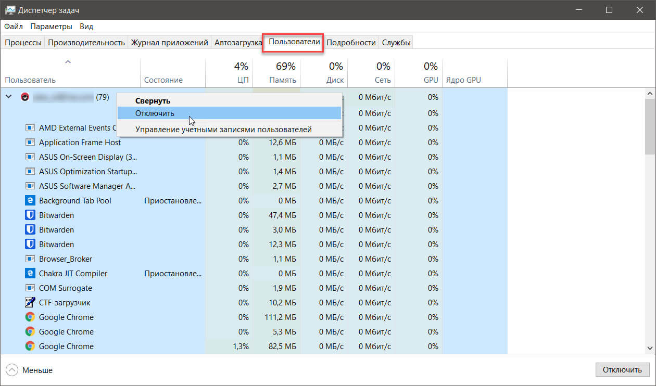Select the ASUS Software Manager row
The height and width of the screenshot is (386, 656).
tap(81, 186)
